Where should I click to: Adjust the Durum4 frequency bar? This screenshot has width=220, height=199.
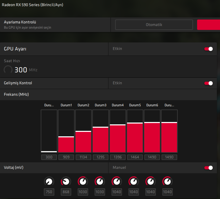pos(118,131)
